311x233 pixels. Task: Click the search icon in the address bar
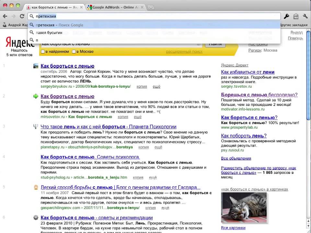pos(32,16)
